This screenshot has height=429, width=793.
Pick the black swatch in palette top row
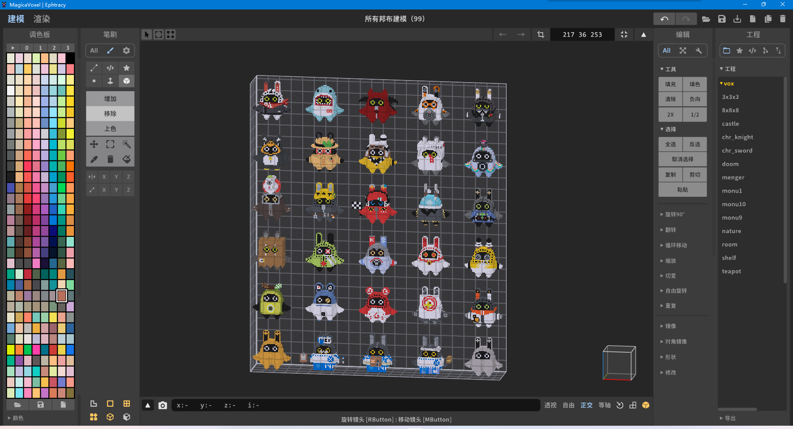(x=70, y=58)
